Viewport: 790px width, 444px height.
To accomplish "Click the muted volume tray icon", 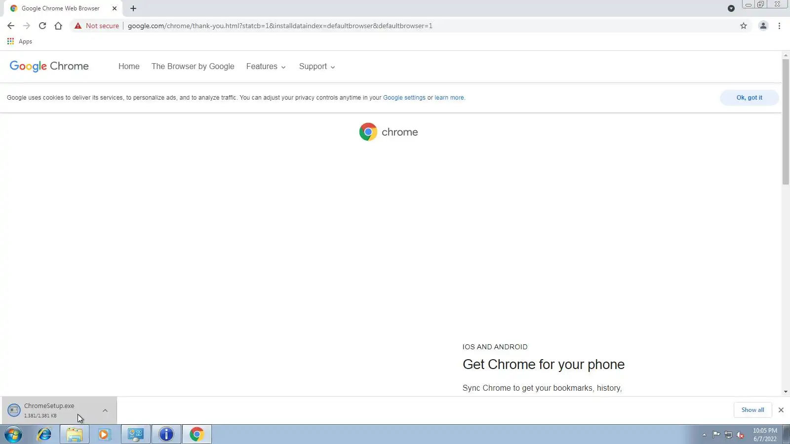I will (740, 435).
